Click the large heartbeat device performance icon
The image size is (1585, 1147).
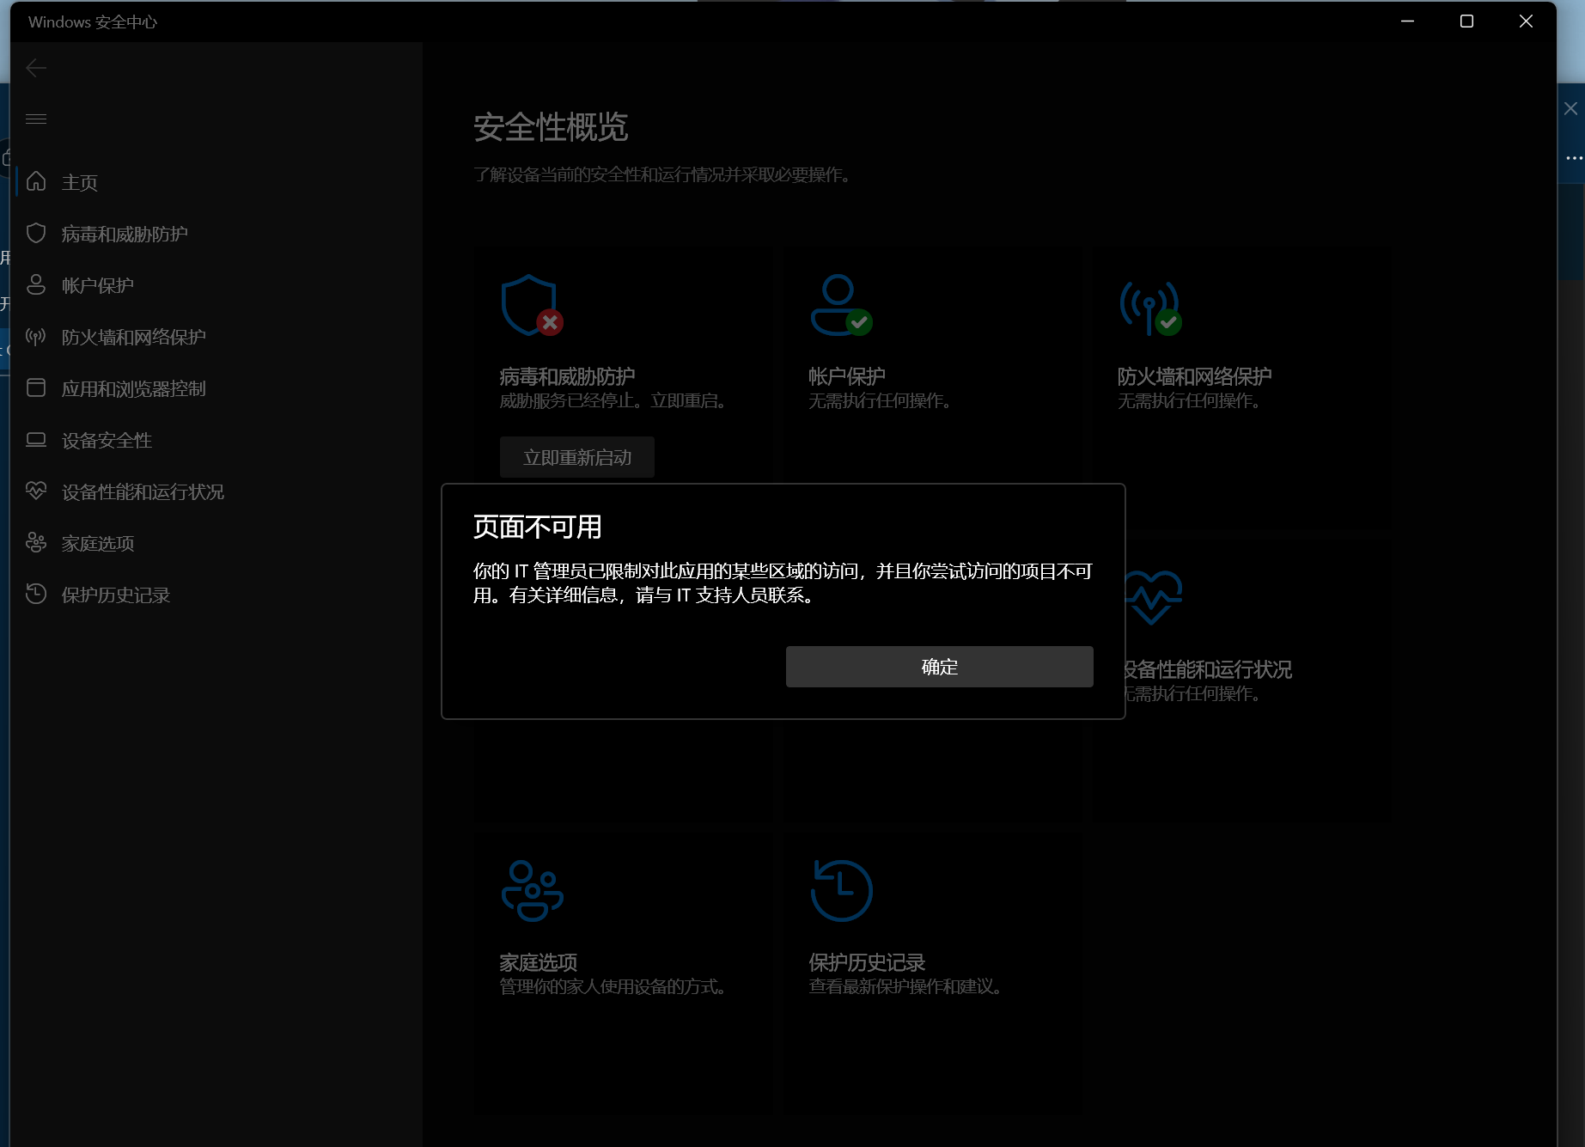[1154, 597]
